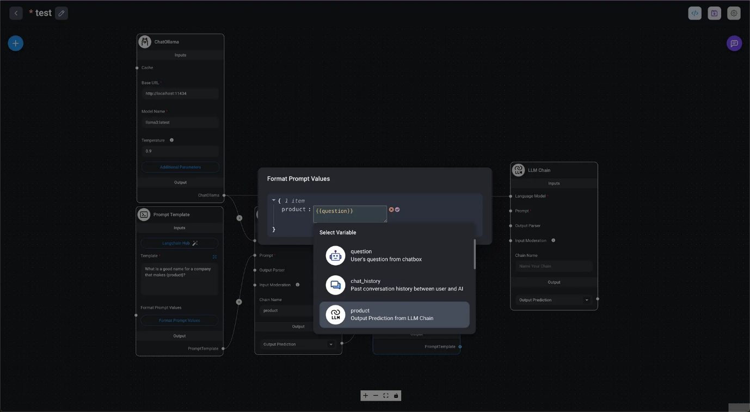Screen dimensions: 750x412
Task: Click the pencil icon to rename test
Action: pyautogui.click(x=62, y=13)
